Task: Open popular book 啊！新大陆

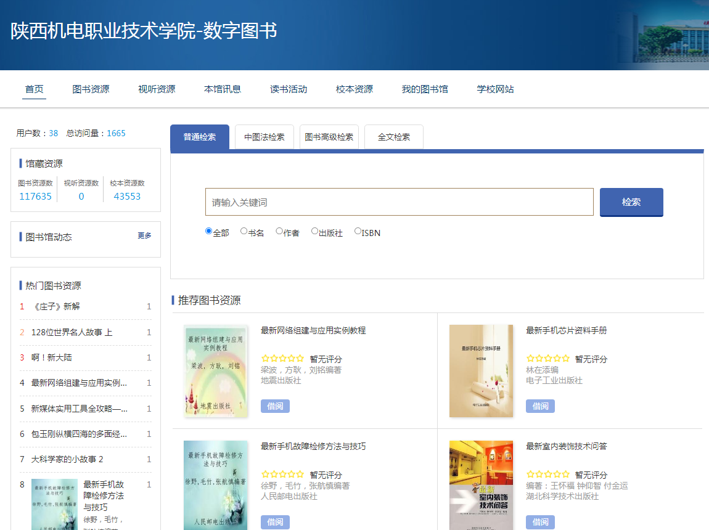Action: click(x=52, y=357)
